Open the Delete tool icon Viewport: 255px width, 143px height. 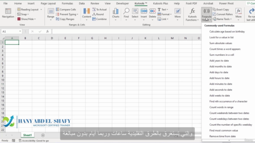pyautogui.click(x=153, y=11)
